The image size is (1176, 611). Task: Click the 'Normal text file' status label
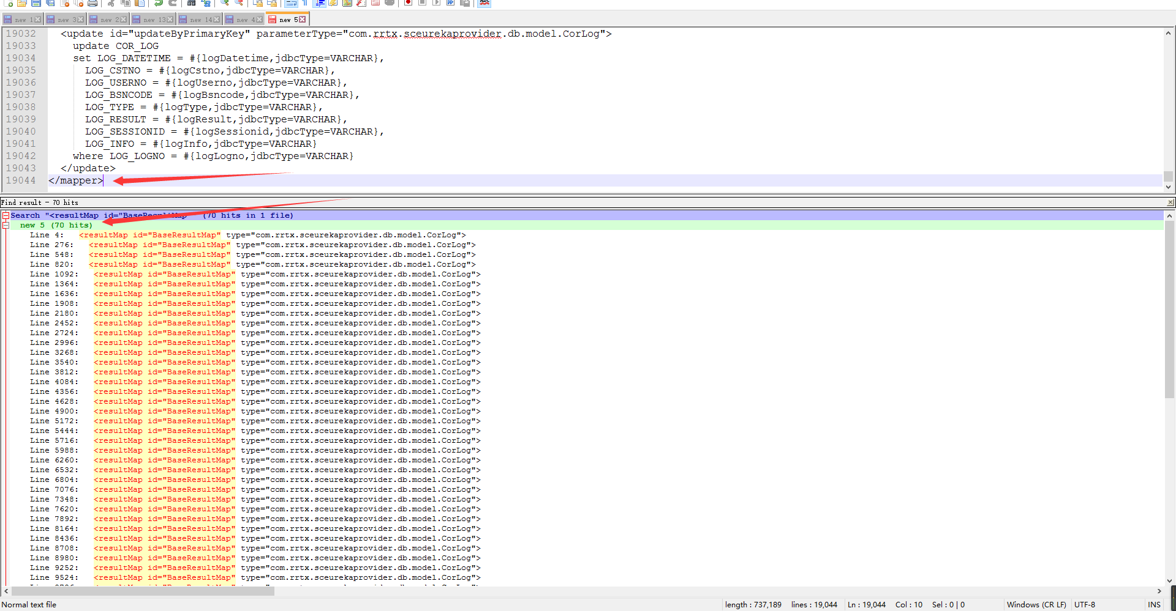(29, 605)
